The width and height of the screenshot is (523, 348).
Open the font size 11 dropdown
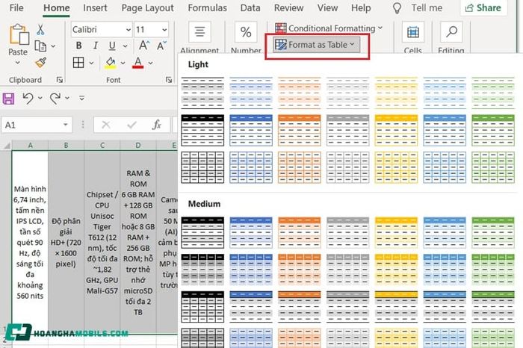164,30
